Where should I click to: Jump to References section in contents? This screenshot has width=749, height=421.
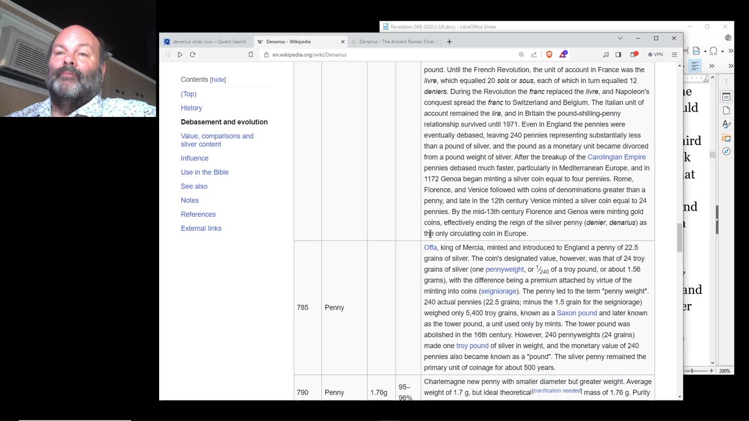click(198, 214)
